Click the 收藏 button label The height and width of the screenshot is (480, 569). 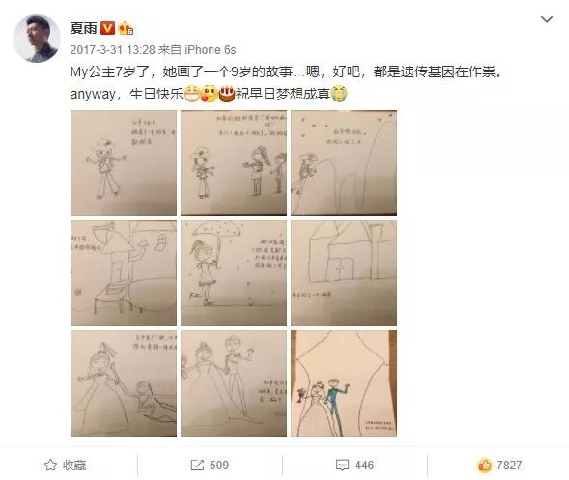tap(74, 466)
